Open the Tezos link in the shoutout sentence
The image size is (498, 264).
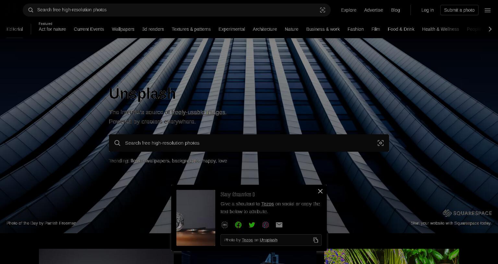tap(267, 204)
